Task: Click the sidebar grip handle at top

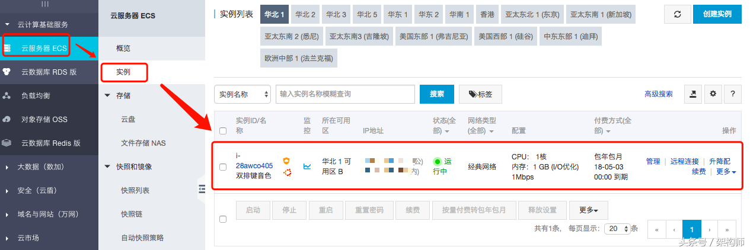Action: point(44,3)
